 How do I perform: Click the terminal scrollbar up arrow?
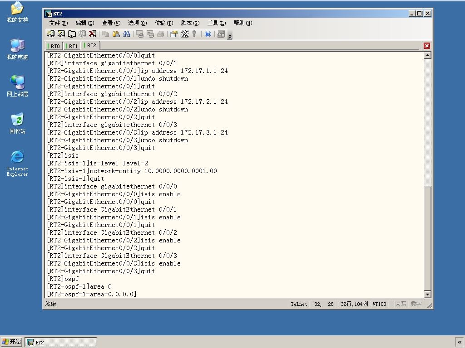(427, 55)
